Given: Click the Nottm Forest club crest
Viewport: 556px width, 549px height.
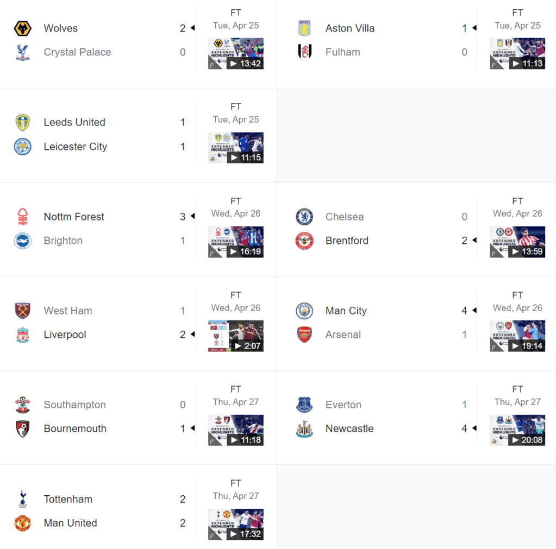Looking at the screenshot, I should pyautogui.click(x=22, y=217).
